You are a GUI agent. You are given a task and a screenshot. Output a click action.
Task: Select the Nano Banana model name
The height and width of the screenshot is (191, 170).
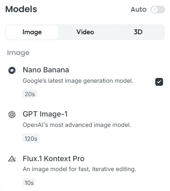pos(46,70)
